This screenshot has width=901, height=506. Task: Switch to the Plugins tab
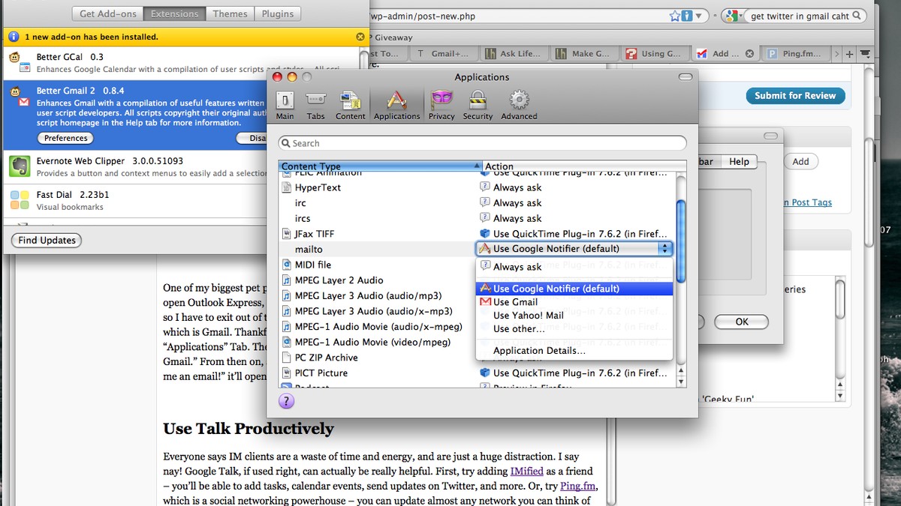click(278, 13)
